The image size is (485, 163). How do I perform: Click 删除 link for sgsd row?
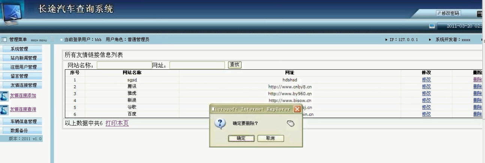coord(477,79)
